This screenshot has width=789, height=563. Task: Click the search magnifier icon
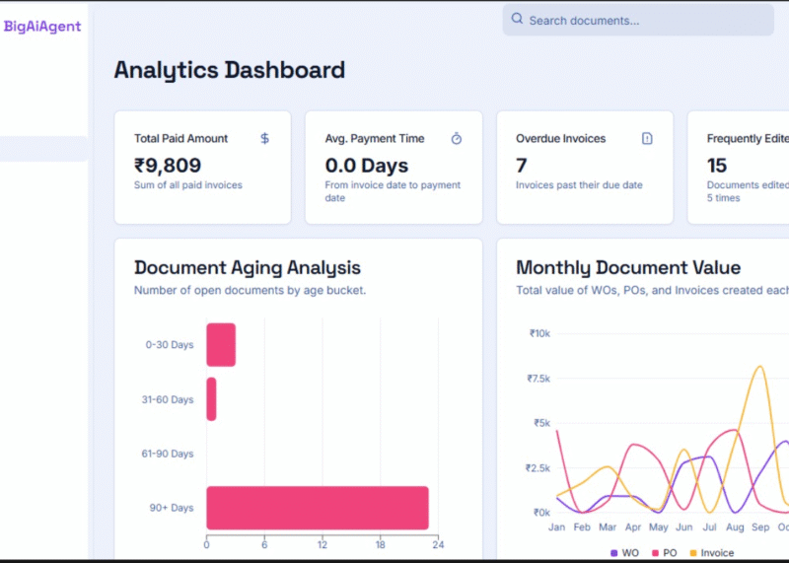coord(517,20)
